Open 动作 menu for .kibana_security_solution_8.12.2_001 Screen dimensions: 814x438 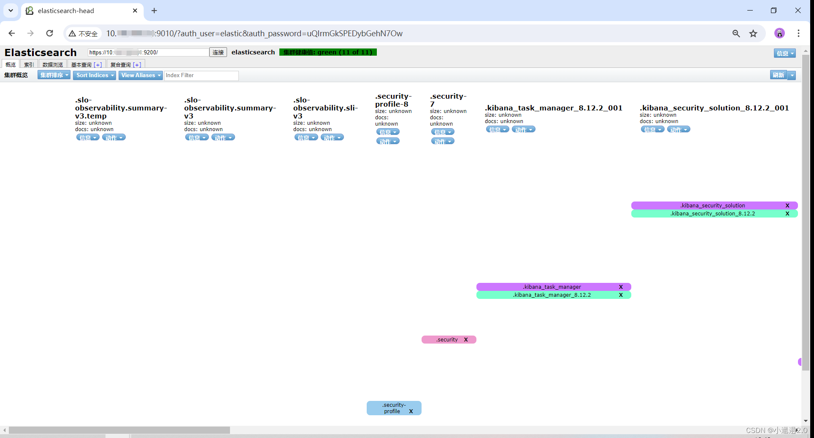coord(679,129)
